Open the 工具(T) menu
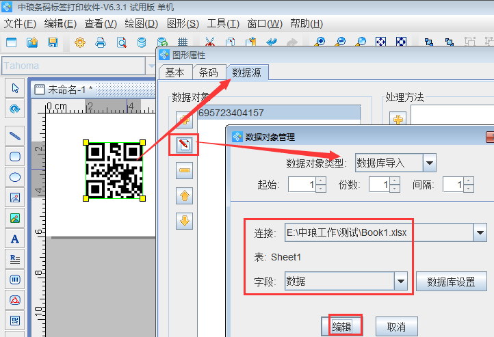494x337 pixels. 223,23
